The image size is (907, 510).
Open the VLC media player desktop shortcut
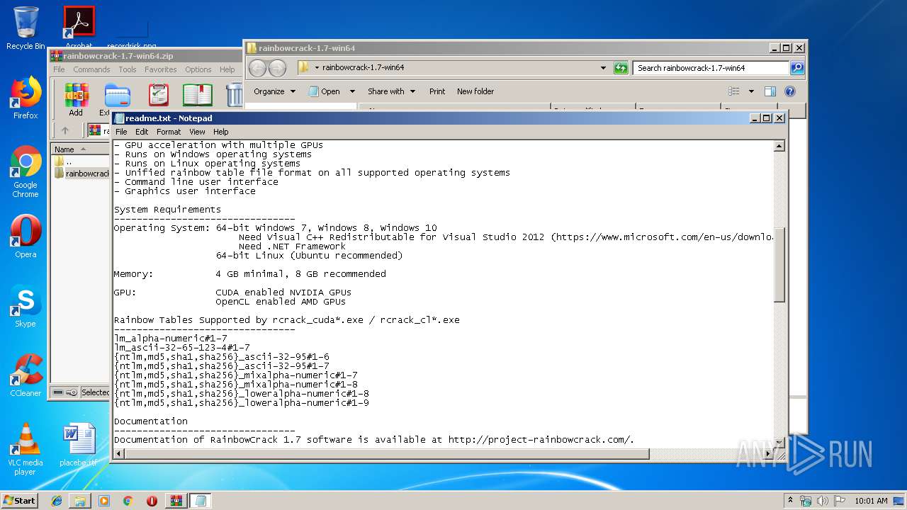tap(26, 450)
